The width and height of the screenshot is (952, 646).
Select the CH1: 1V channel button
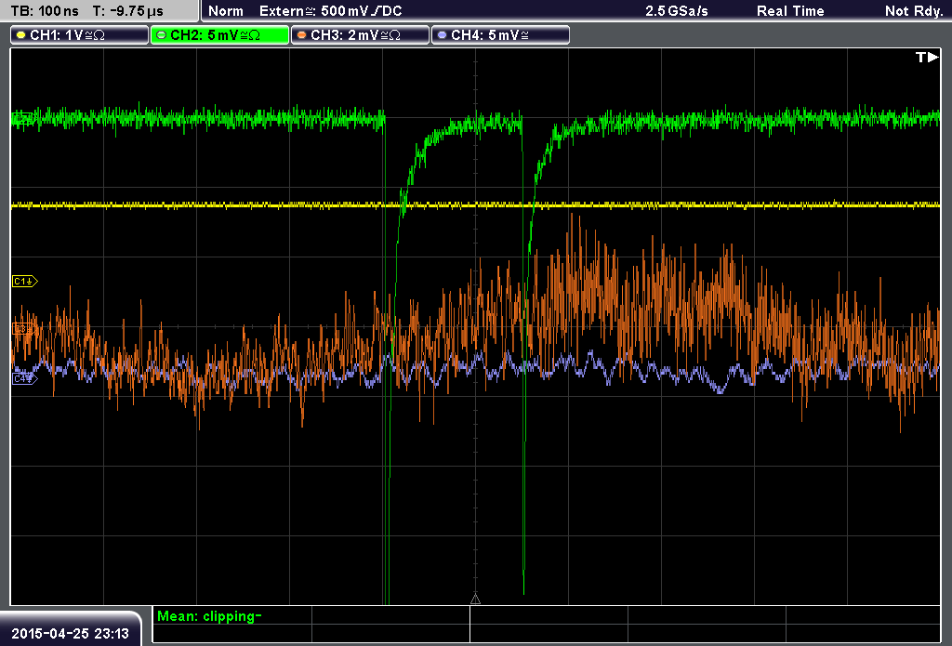pos(80,35)
